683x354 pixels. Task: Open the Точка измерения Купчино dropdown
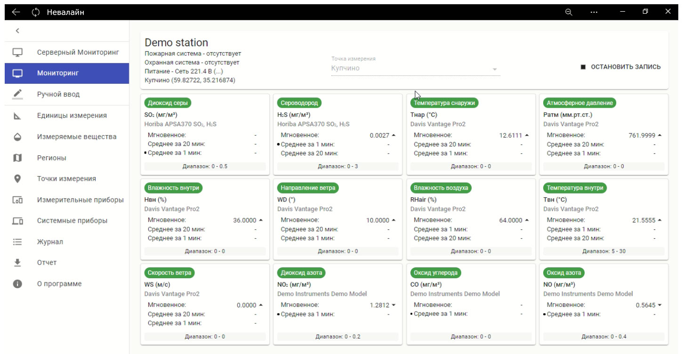(x=415, y=68)
